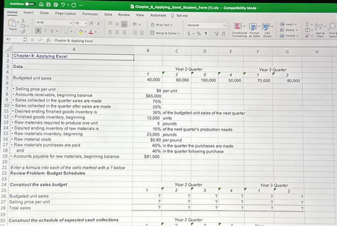
Task: Open Conditional Formatting
Action: pos(239,30)
